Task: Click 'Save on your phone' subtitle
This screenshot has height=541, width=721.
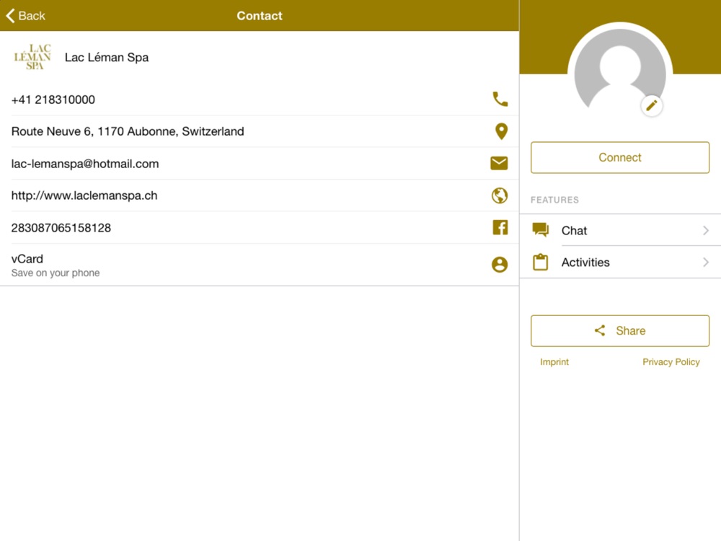Action: coord(56,273)
